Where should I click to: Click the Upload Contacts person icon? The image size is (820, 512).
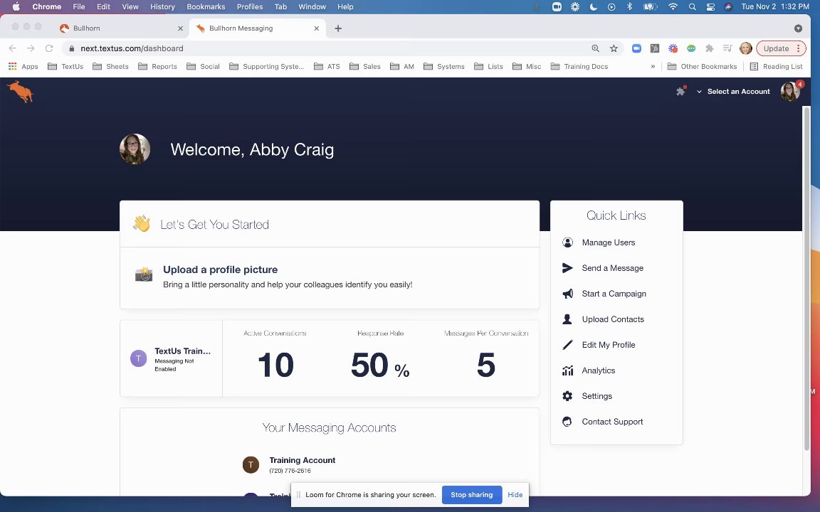pyautogui.click(x=567, y=319)
